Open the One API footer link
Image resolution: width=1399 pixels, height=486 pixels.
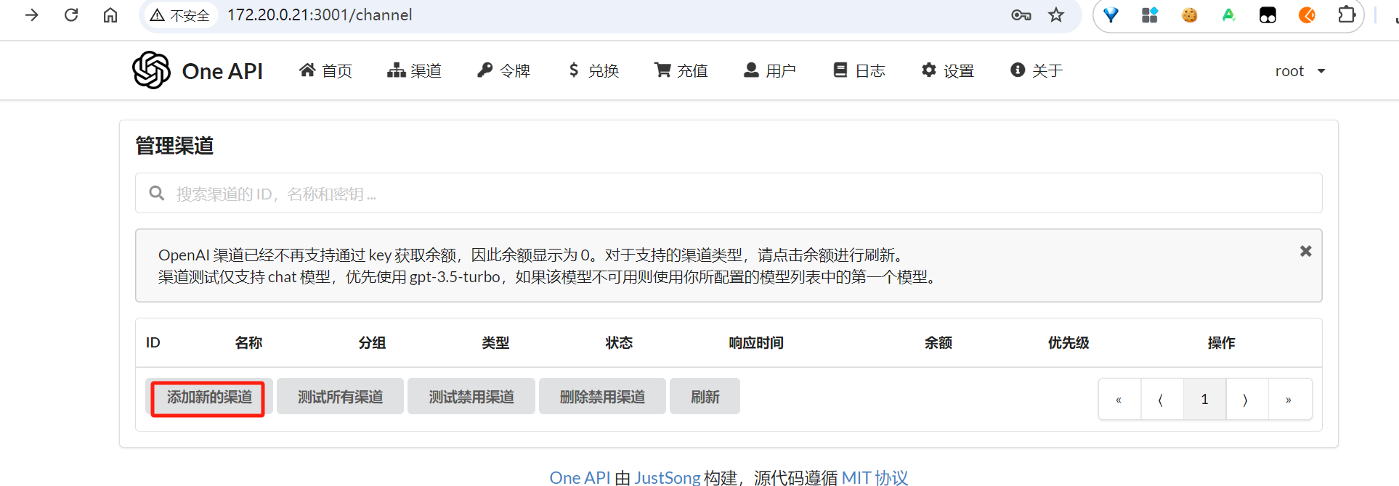580,477
